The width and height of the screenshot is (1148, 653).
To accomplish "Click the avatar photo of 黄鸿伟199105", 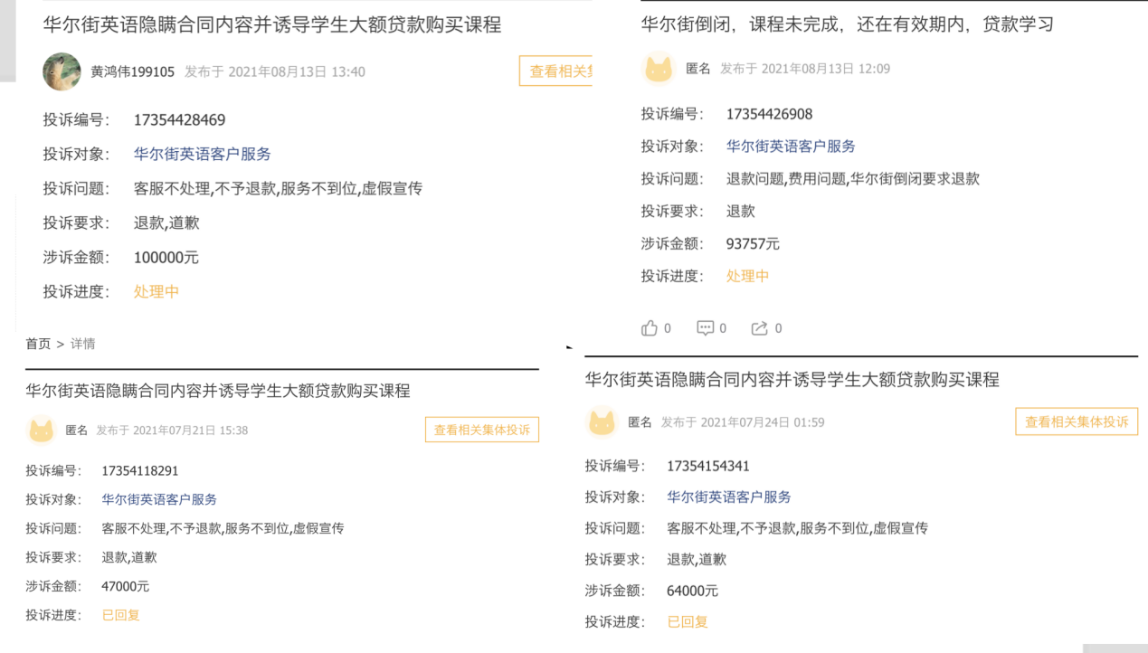I will pyautogui.click(x=62, y=71).
